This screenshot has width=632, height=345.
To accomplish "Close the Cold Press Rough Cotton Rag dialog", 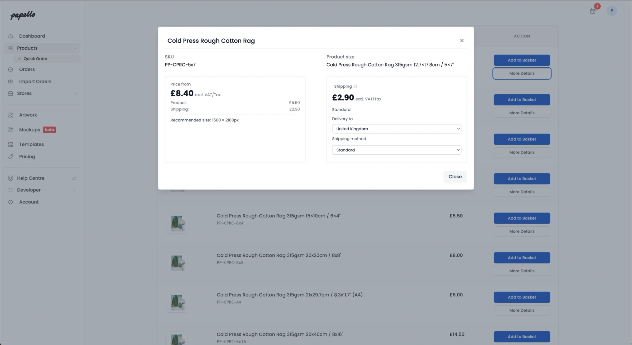I will coord(462,40).
